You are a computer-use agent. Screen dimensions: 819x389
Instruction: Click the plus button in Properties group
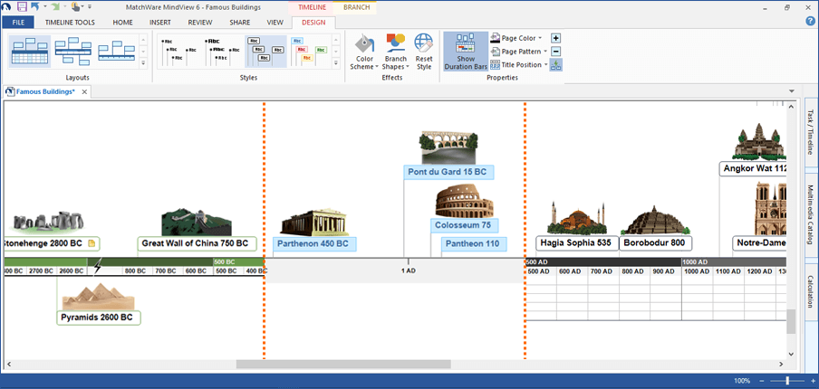point(556,38)
